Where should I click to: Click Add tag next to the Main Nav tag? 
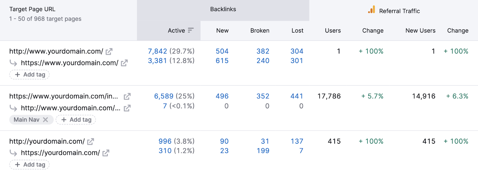click(76, 119)
